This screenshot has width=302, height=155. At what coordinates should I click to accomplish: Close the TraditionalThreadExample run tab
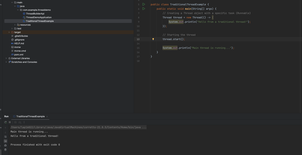(47, 116)
